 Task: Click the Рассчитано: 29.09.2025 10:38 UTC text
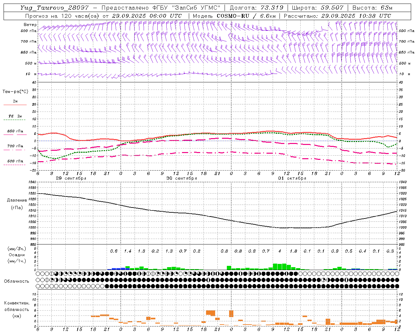coord(337,16)
